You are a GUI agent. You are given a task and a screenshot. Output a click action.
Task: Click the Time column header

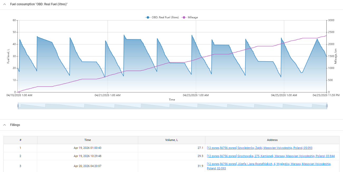(88, 140)
